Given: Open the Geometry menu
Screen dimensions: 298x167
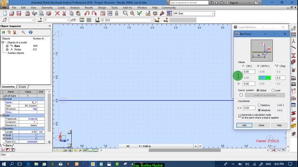Looking at the screenshot, I should coord(47,7).
